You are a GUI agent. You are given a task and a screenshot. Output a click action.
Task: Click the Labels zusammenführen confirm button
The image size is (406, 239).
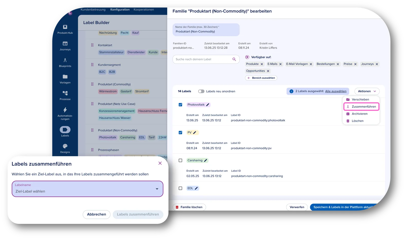click(x=138, y=214)
